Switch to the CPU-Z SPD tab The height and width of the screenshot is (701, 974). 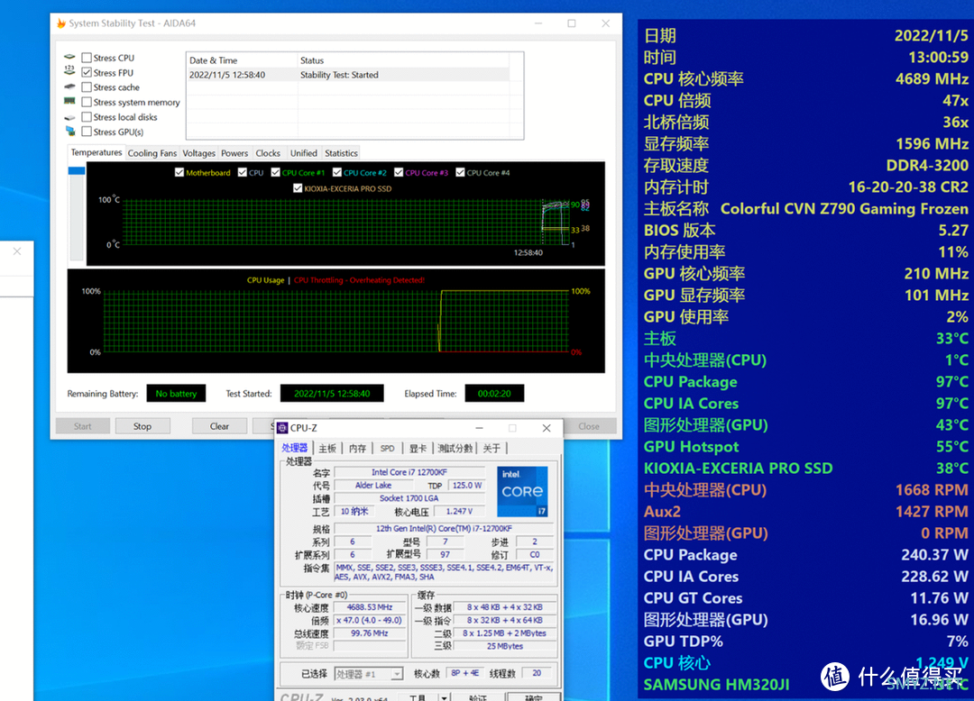388,448
